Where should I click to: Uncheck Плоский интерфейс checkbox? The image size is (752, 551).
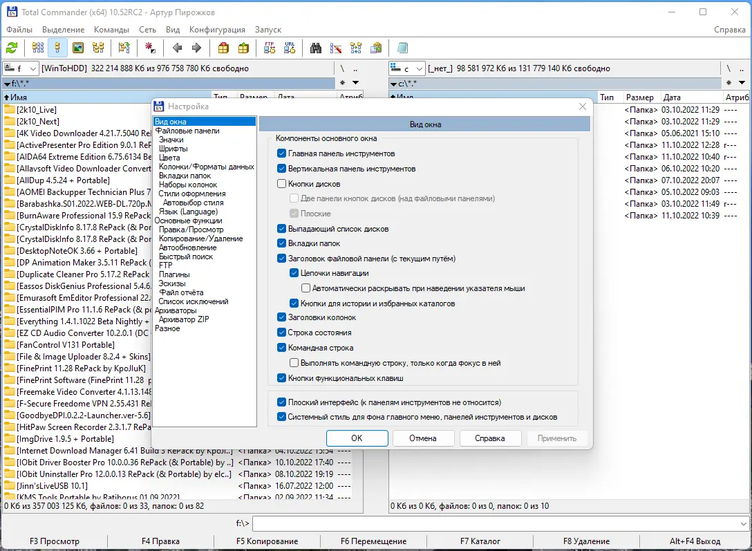(x=281, y=402)
